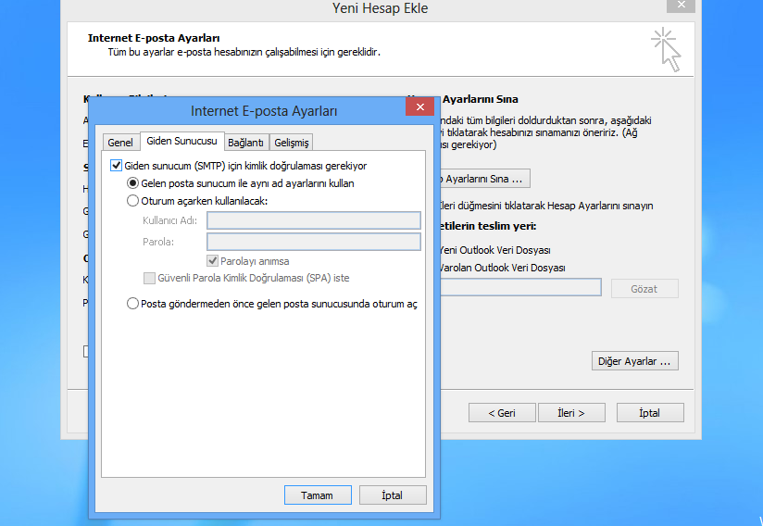This screenshot has height=526, width=763.
Task: Click İptal in the settings dialog
Action: [x=393, y=495]
